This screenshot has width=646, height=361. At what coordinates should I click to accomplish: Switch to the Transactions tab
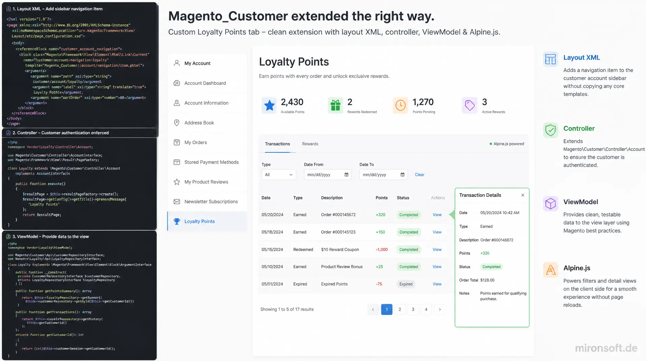tap(277, 144)
